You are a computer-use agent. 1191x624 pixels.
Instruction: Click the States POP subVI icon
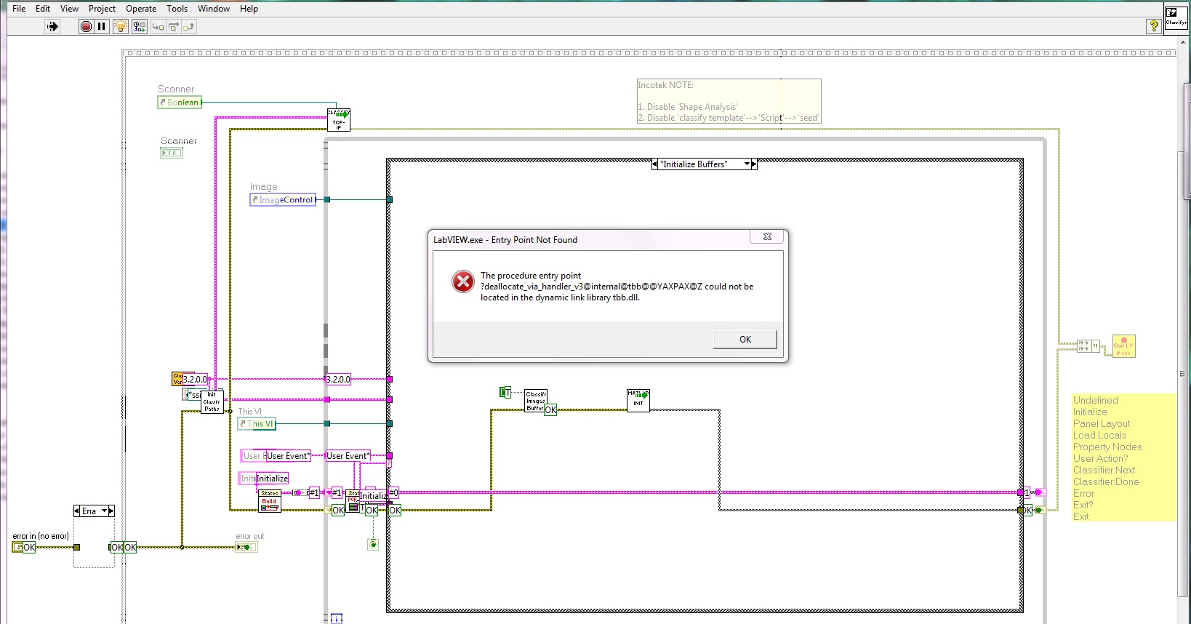pyautogui.click(x=353, y=502)
